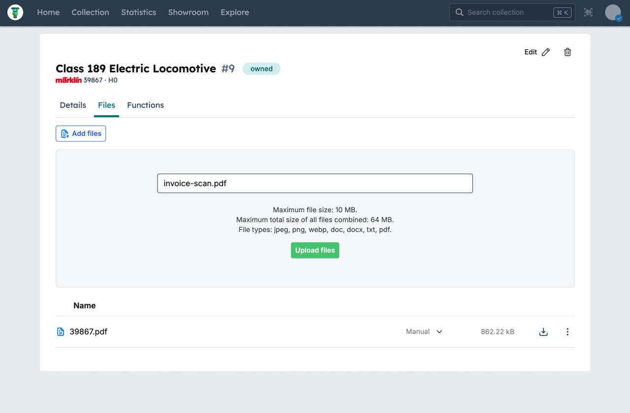Viewport: 630px width, 413px height.
Task: Click the invoice-scan.pdf file input
Action: (315, 183)
